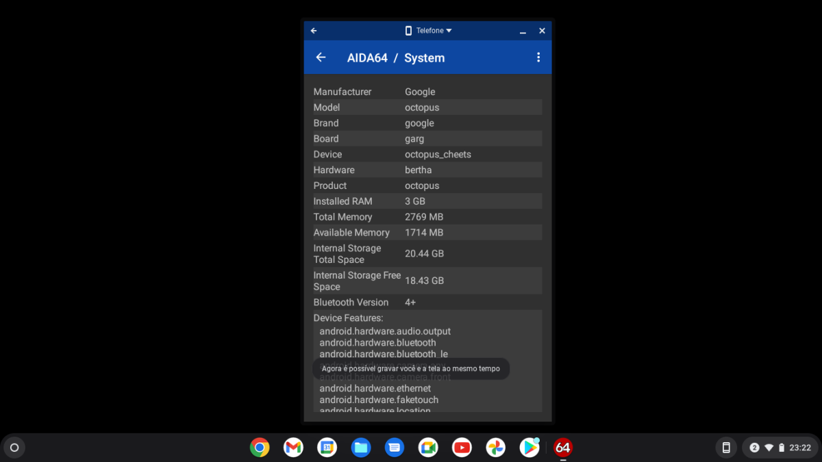The image size is (822, 462).
Task: Select Total Memory value 2769 MB
Action: (x=424, y=217)
